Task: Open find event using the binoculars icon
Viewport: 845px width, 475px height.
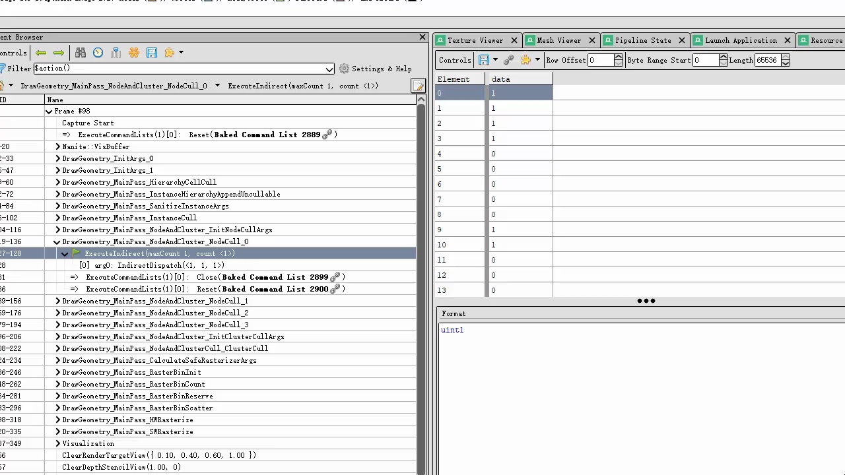Action: coord(81,53)
